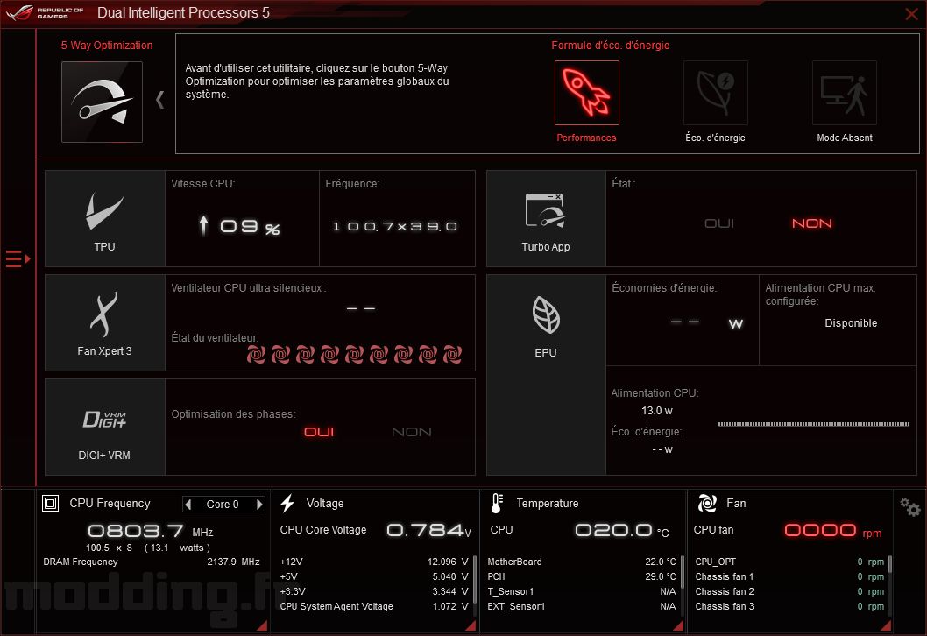The height and width of the screenshot is (636, 927).
Task: Click the Formule d'éco. d'énergie heading
Action: tap(610, 45)
